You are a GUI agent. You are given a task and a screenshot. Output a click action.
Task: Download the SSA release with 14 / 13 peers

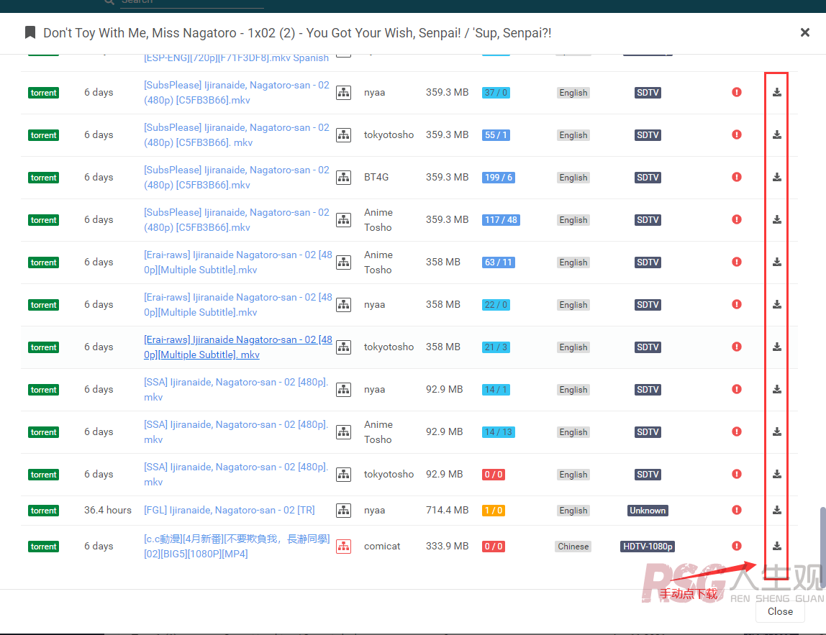point(776,431)
